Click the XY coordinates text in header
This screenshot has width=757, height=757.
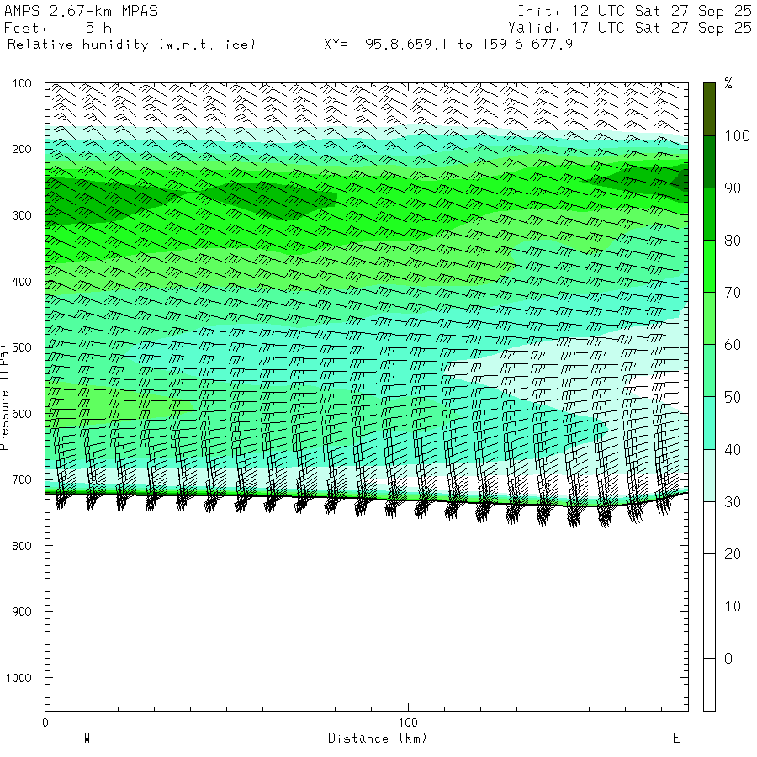point(448,44)
